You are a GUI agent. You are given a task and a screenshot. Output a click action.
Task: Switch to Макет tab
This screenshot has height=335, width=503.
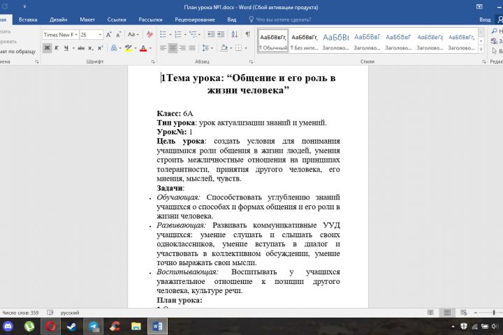point(87,20)
